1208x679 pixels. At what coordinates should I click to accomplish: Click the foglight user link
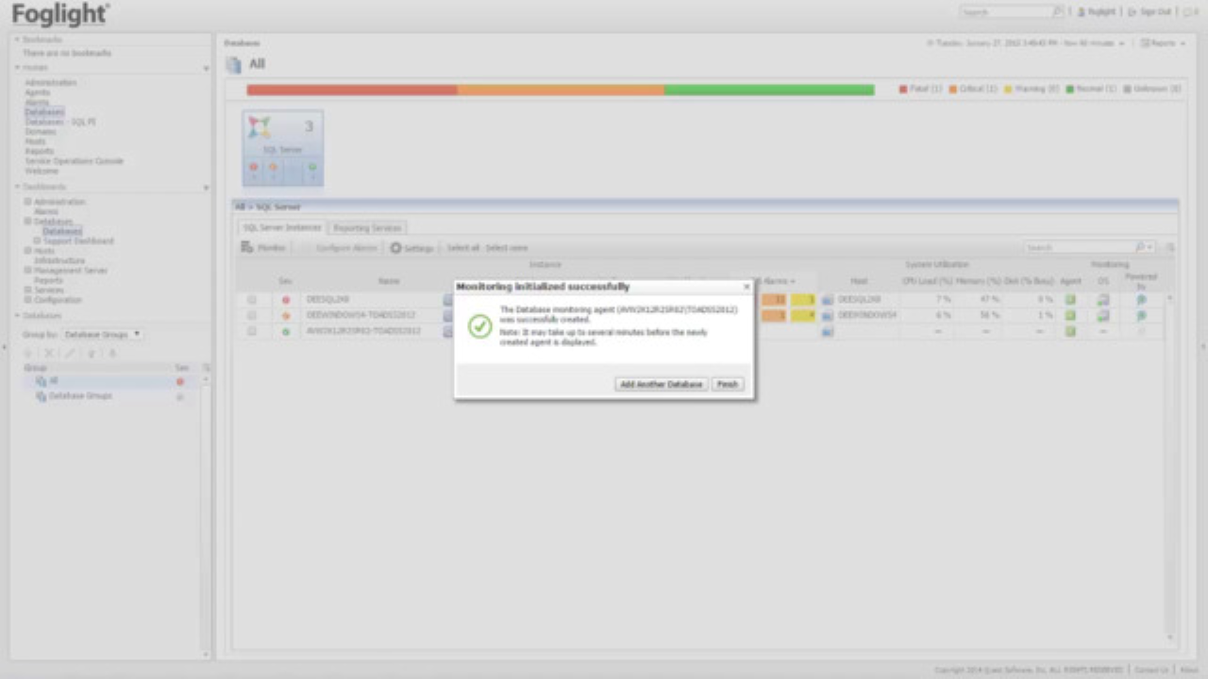coord(1096,12)
